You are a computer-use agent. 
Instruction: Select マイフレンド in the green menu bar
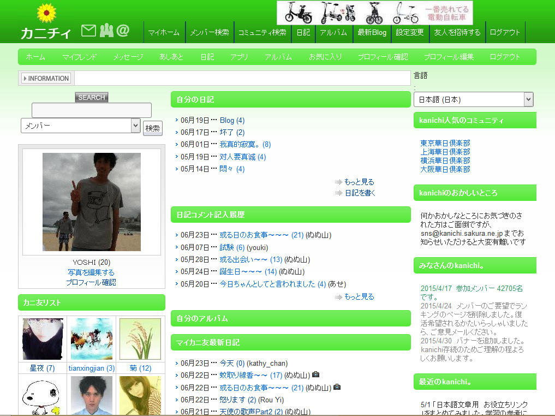tap(79, 57)
